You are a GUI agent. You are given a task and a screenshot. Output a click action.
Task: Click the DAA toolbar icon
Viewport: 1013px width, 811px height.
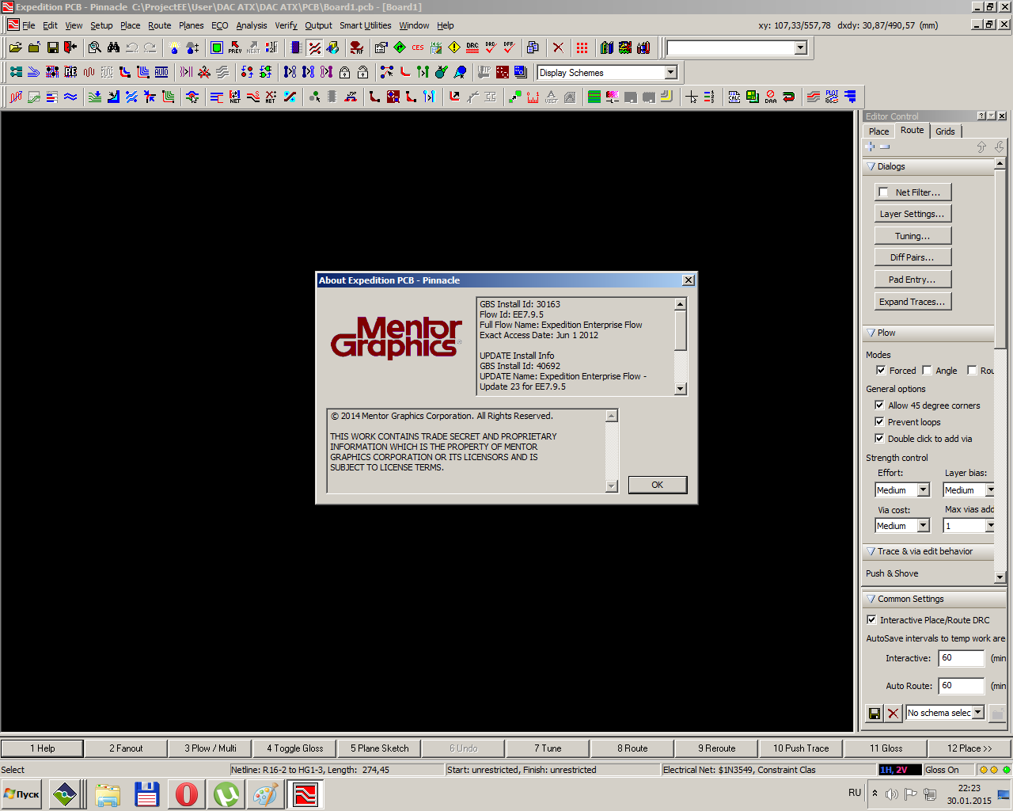pyautogui.click(x=771, y=97)
